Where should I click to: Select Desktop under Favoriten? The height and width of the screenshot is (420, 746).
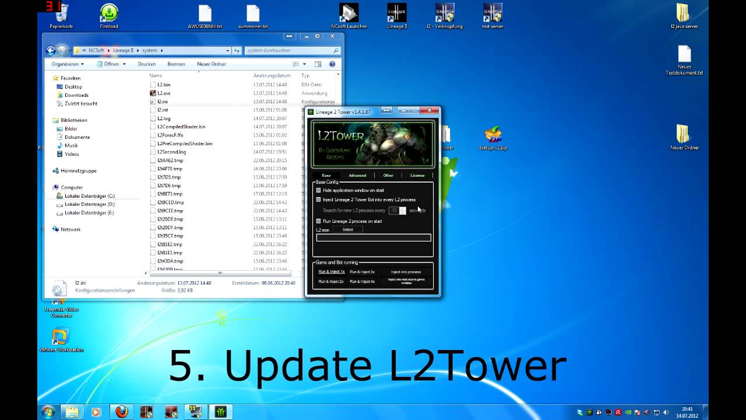[x=73, y=86]
